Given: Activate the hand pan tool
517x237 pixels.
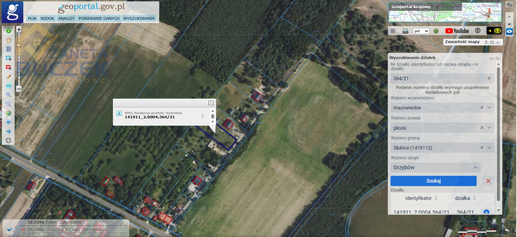Looking at the screenshot, I should click(x=8, y=40).
